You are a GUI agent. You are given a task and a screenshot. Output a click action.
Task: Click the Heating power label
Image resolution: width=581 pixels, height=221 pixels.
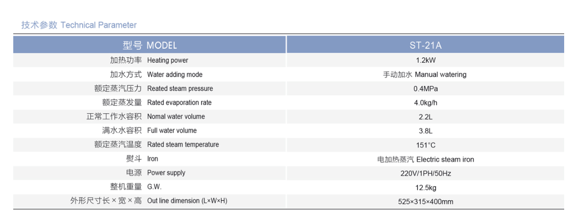point(167,60)
